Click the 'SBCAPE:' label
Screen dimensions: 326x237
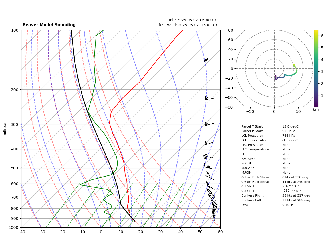pos(248,159)
